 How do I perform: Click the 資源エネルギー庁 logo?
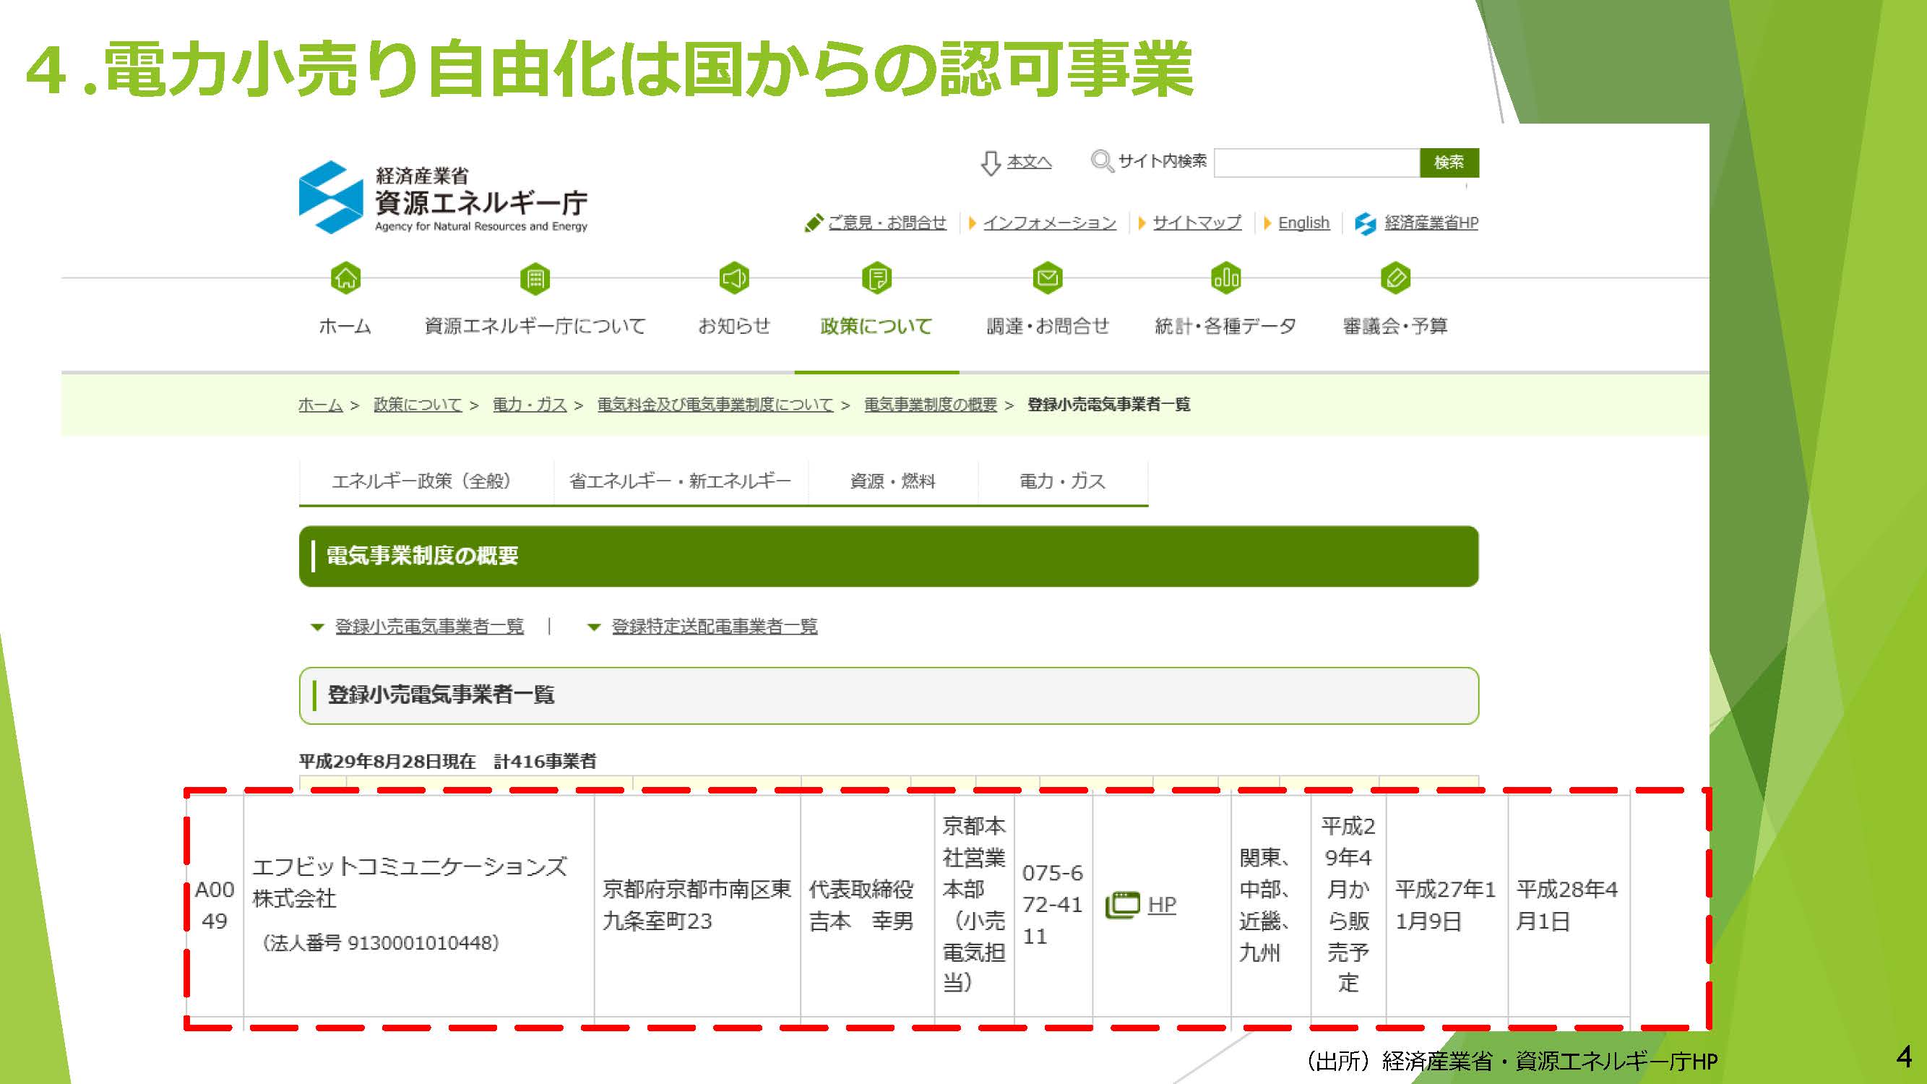[443, 198]
